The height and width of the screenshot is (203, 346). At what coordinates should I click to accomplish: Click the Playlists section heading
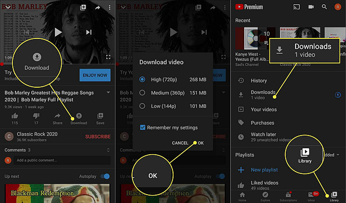(245, 155)
